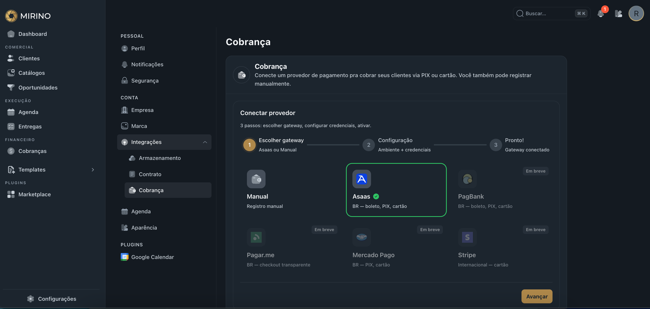Click the Empresa building icon

coord(125,110)
